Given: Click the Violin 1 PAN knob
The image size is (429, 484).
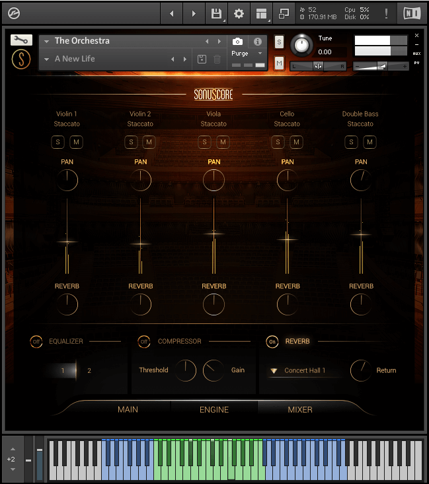Looking at the screenshot, I should coord(67,180).
